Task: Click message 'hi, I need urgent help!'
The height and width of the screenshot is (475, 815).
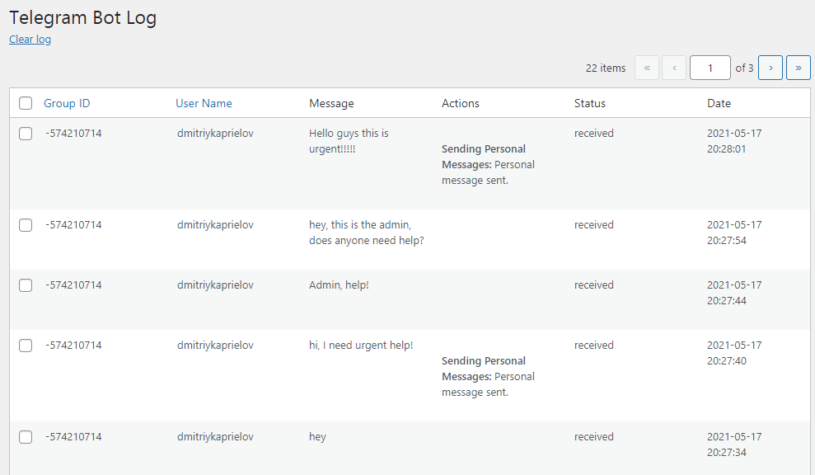Action: [x=361, y=345]
